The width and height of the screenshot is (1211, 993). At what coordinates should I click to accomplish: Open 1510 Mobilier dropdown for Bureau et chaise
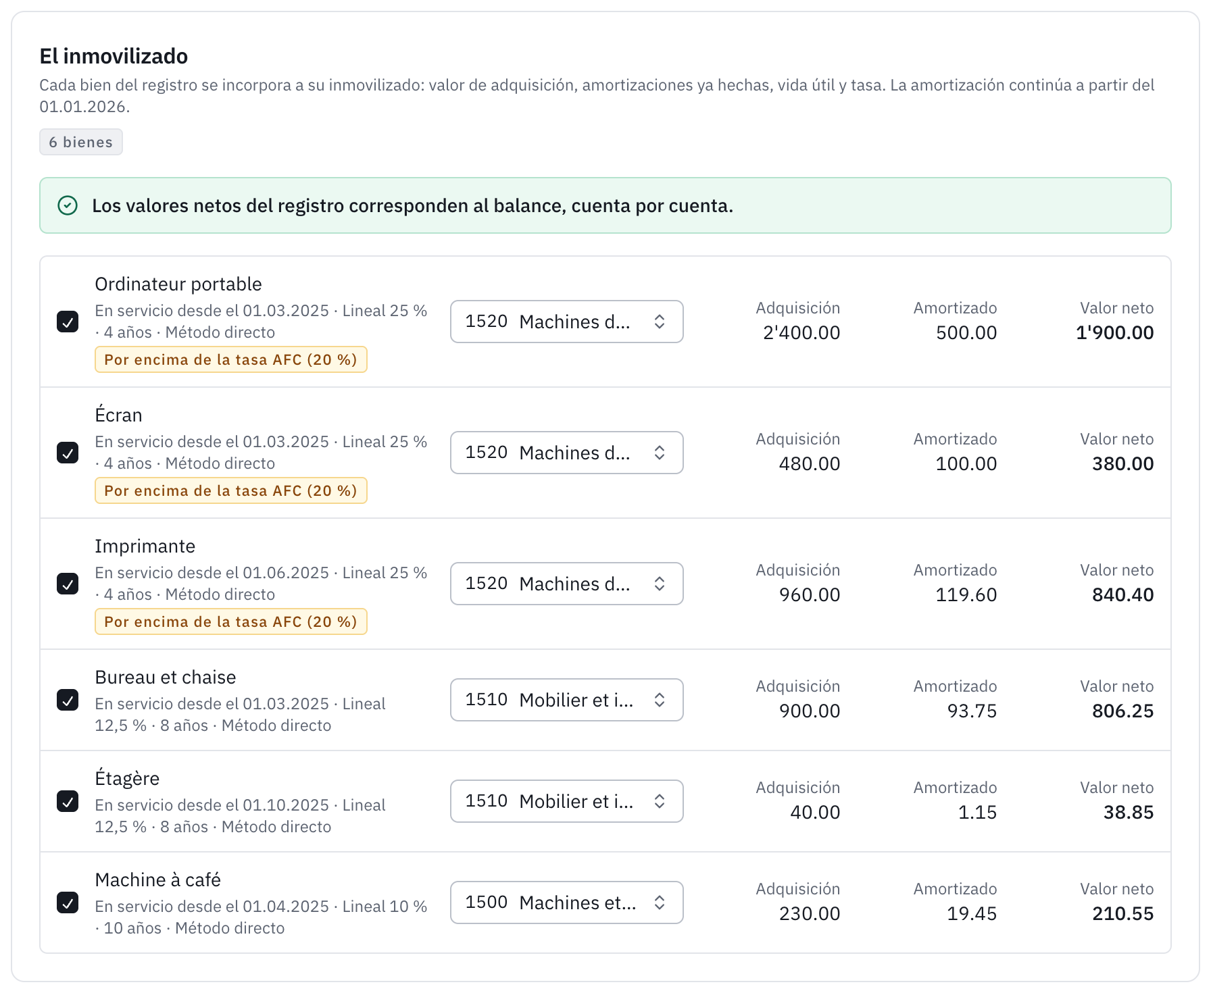click(566, 700)
